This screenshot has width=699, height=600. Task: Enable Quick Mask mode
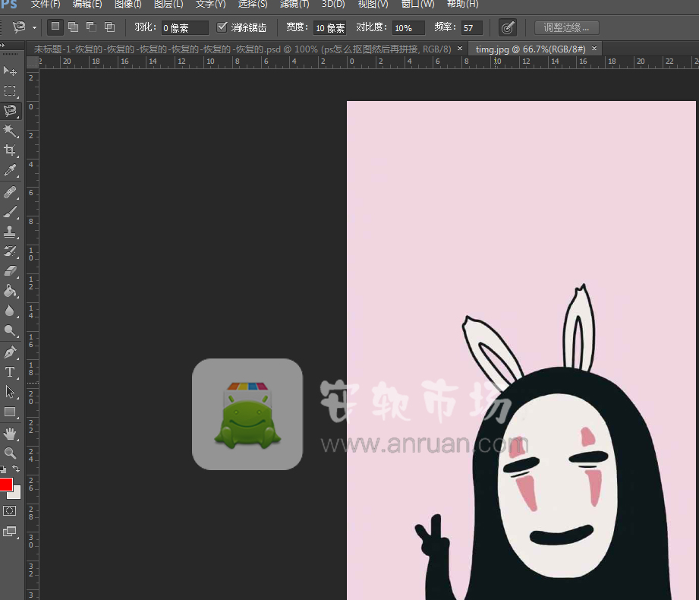click(11, 510)
